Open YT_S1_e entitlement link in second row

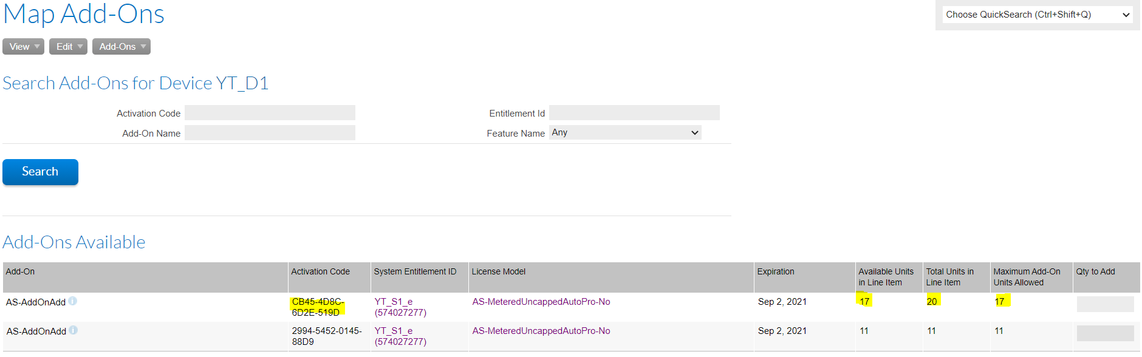(400, 336)
